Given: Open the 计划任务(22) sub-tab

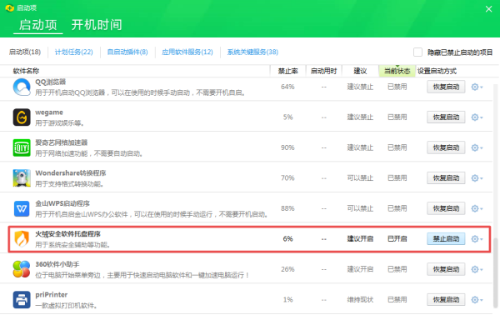Looking at the screenshot, I should [73, 52].
